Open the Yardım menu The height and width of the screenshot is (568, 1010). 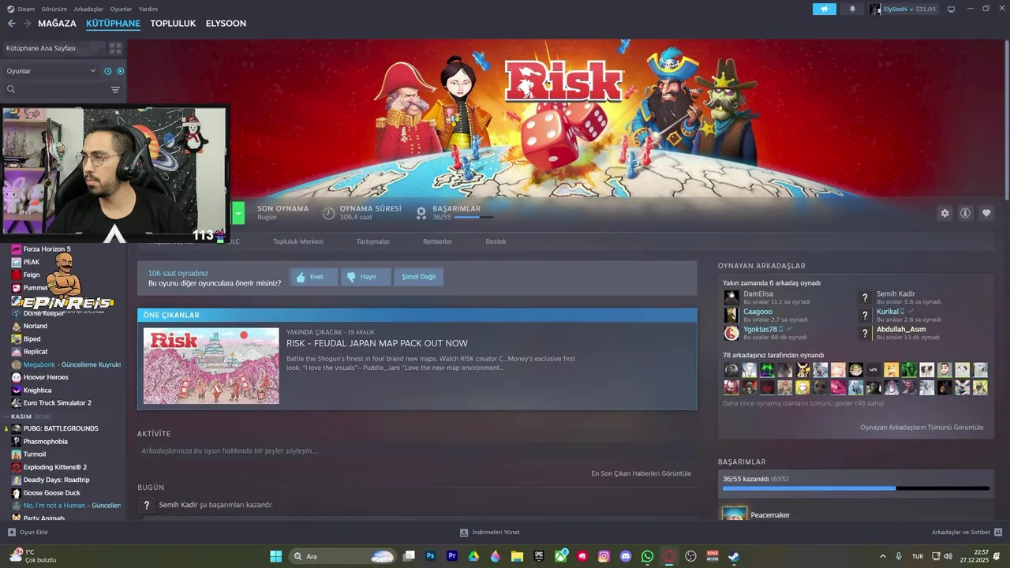(x=148, y=9)
